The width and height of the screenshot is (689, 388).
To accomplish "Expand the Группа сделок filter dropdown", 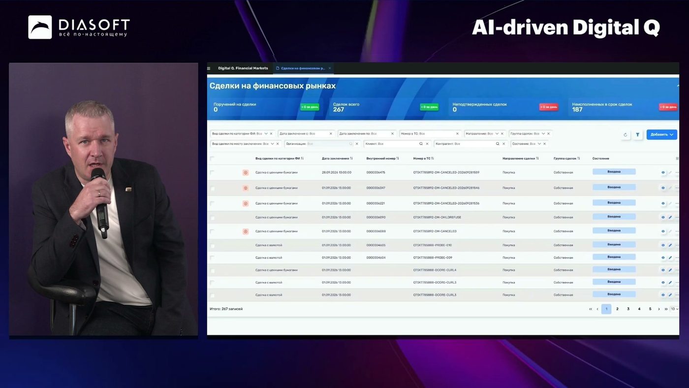I will [x=543, y=134].
